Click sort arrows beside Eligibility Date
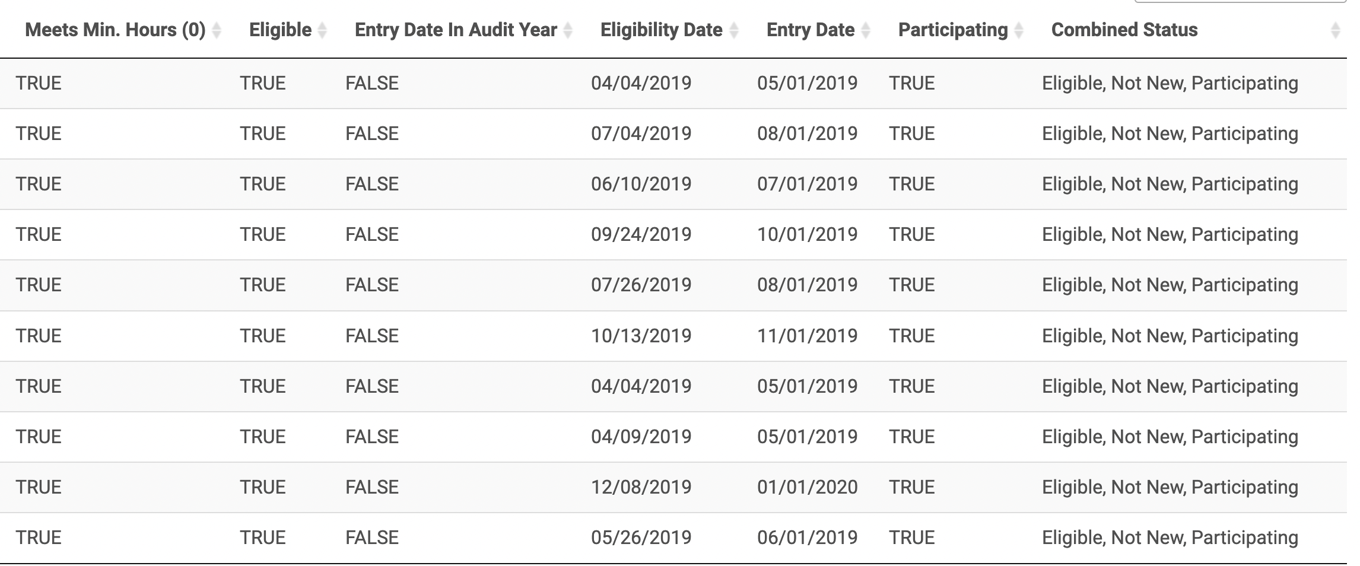This screenshot has height=566, width=1360. pyautogui.click(x=734, y=30)
